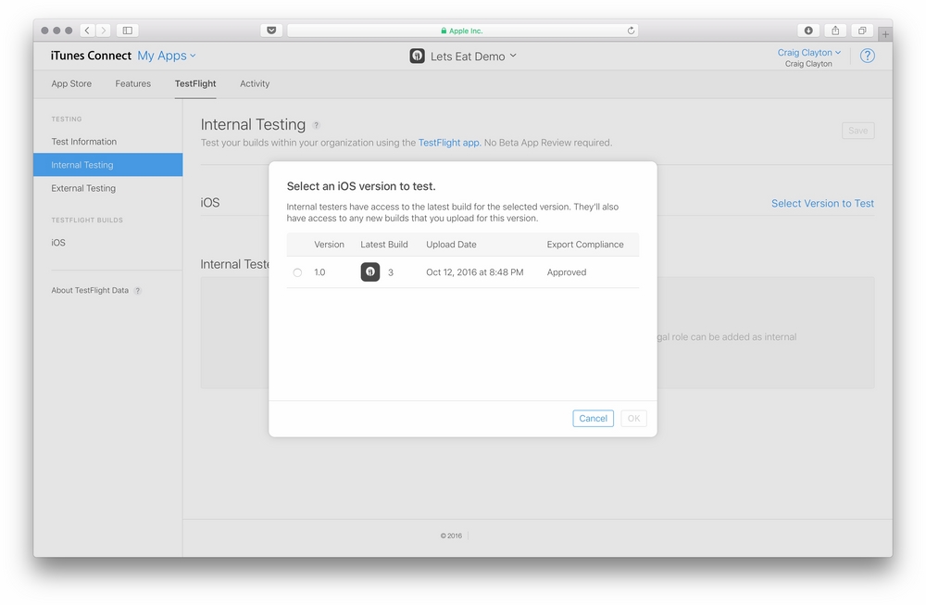Screen dimensions: 926x605
Task: Click the OK button in dialog
Action: [x=633, y=418]
